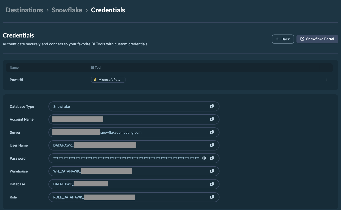The image size is (341, 210).
Task: Select the Microsoft Power BI tool badge
Action: [108, 80]
